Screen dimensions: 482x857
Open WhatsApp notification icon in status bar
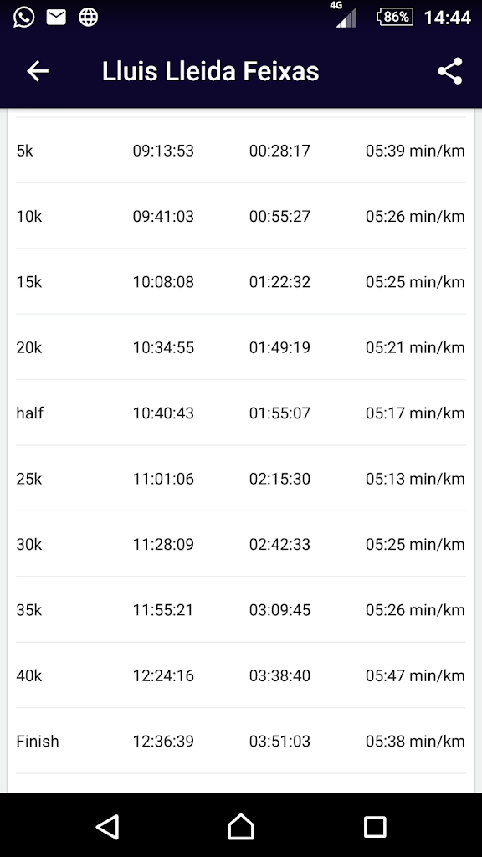(23, 17)
